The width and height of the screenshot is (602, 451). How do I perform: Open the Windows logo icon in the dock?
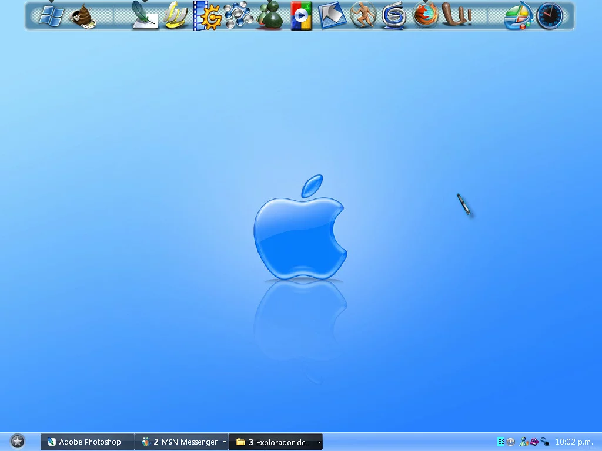click(x=51, y=16)
